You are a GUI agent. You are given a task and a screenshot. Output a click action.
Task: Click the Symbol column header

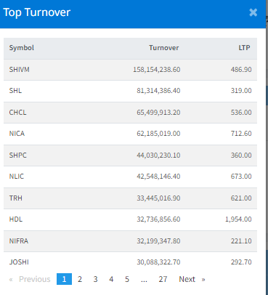click(22, 48)
